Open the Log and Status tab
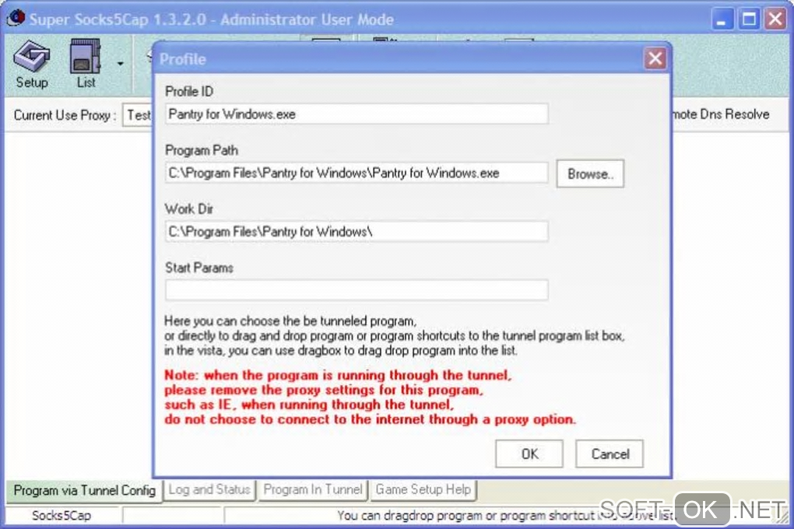 click(209, 489)
